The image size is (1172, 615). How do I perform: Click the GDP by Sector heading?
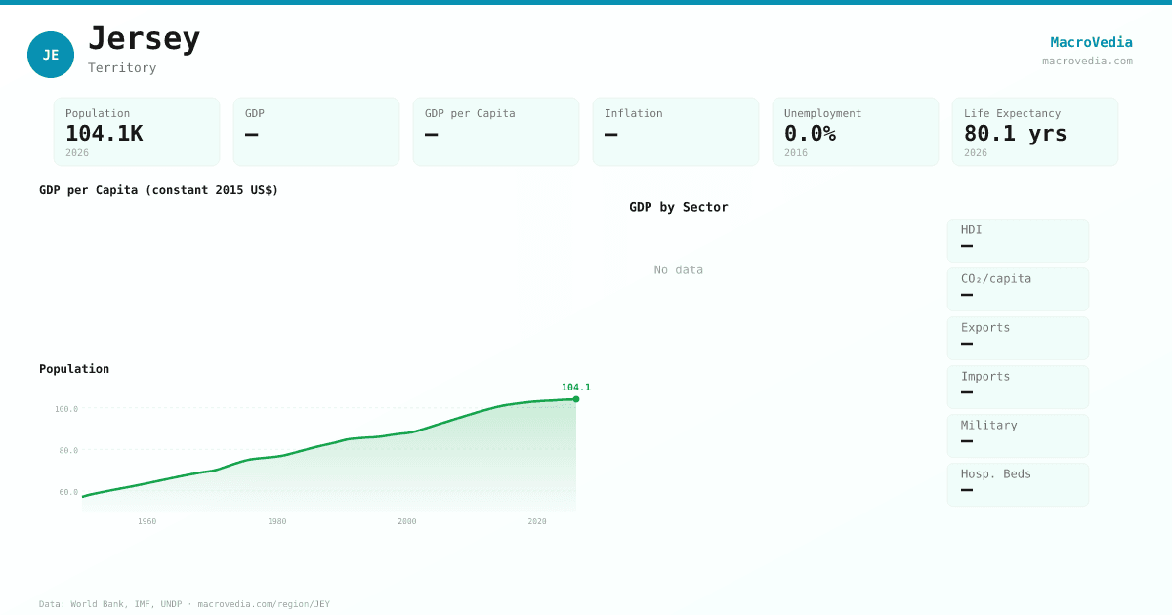pos(678,207)
